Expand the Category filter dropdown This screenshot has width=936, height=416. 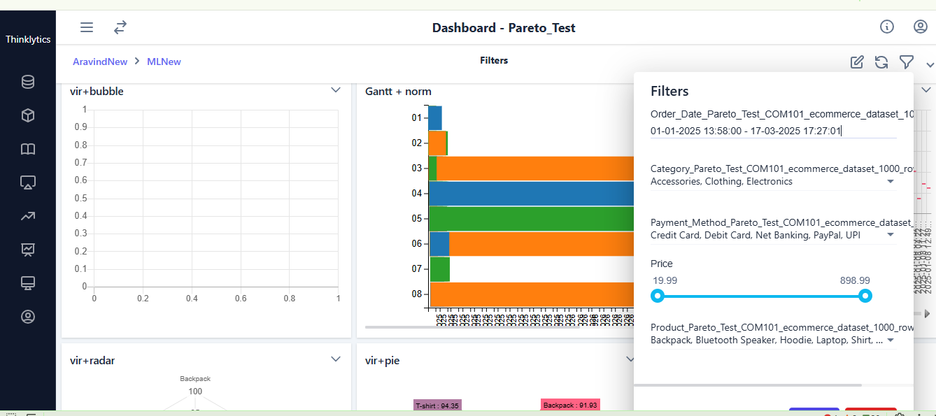point(891,182)
